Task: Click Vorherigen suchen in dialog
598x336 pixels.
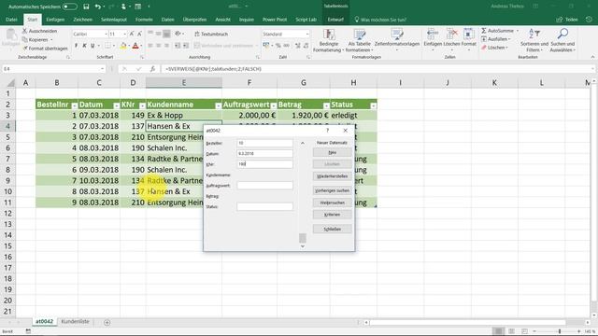Action: (x=333, y=190)
